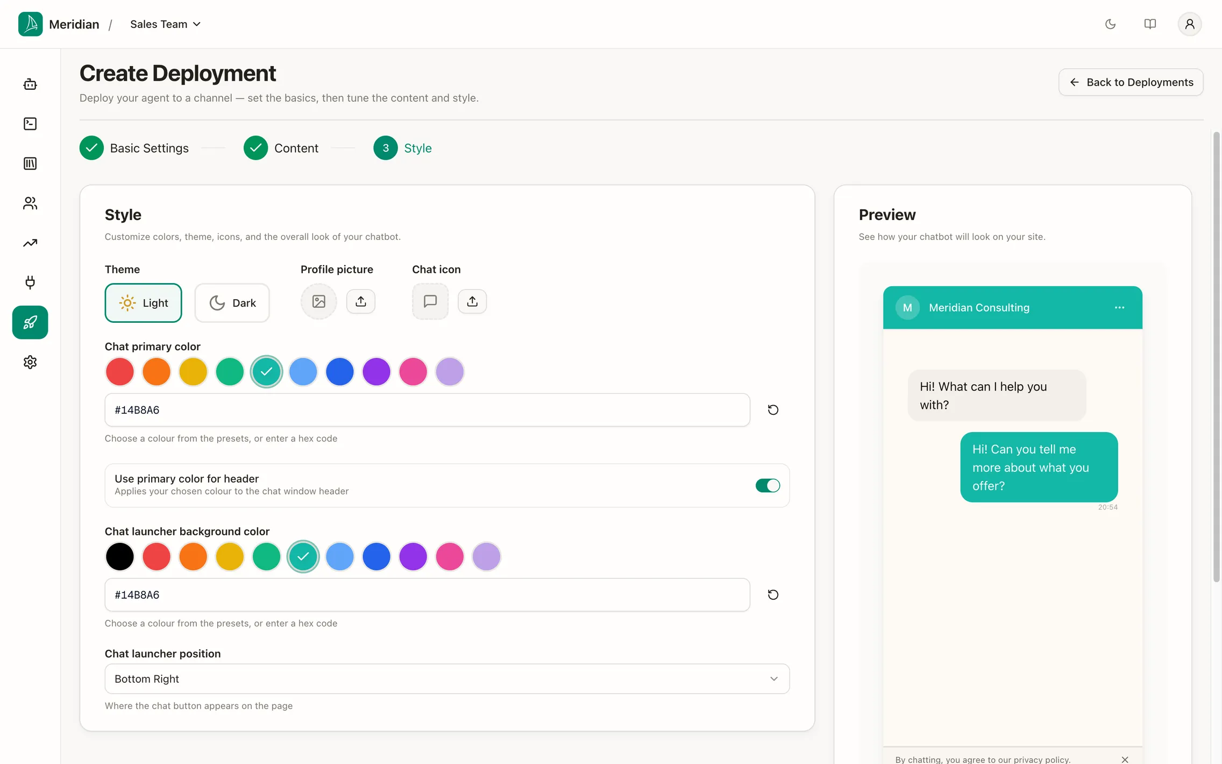Pick light blue launcher background color
1222x764 pixels.
click(x=340, y=556)
